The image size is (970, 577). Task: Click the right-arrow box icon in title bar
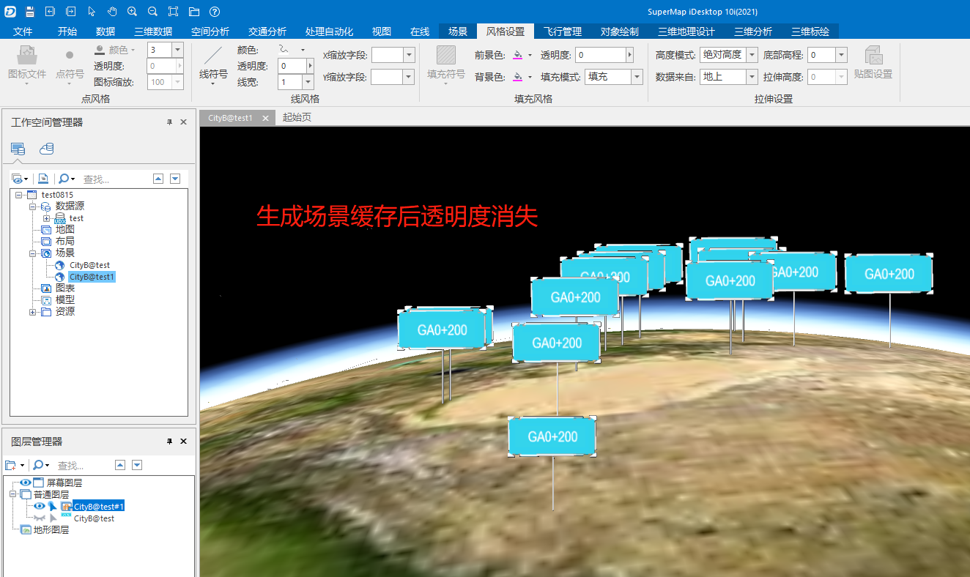pos(70,12)
